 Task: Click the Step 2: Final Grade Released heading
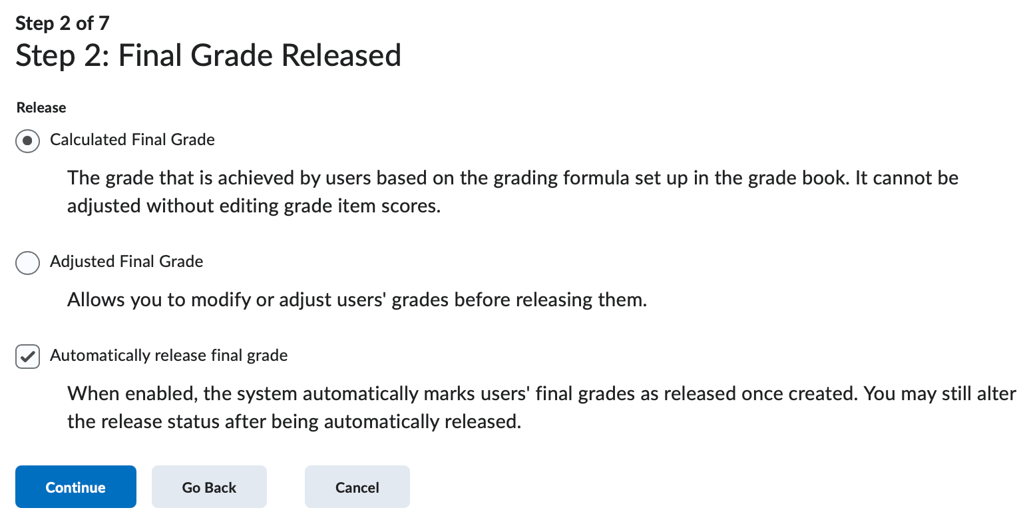208,55
